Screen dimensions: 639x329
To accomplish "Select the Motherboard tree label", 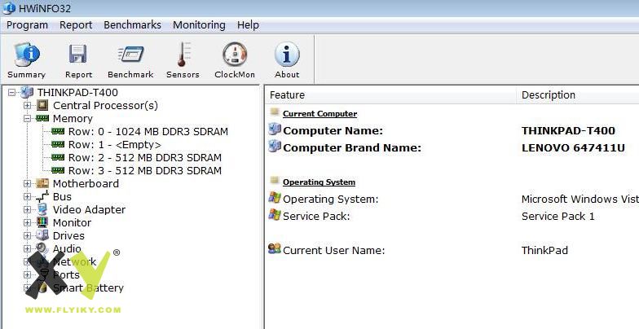I will [x=86, y=184].
